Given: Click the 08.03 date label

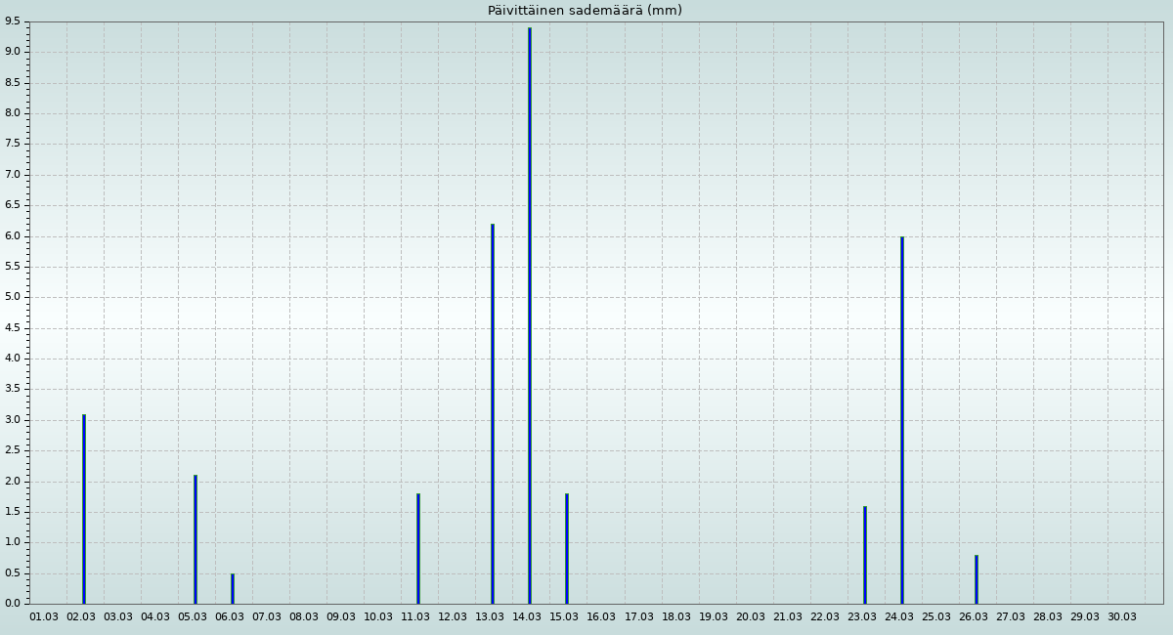Looking at the screenshot, I should point(304,617).
